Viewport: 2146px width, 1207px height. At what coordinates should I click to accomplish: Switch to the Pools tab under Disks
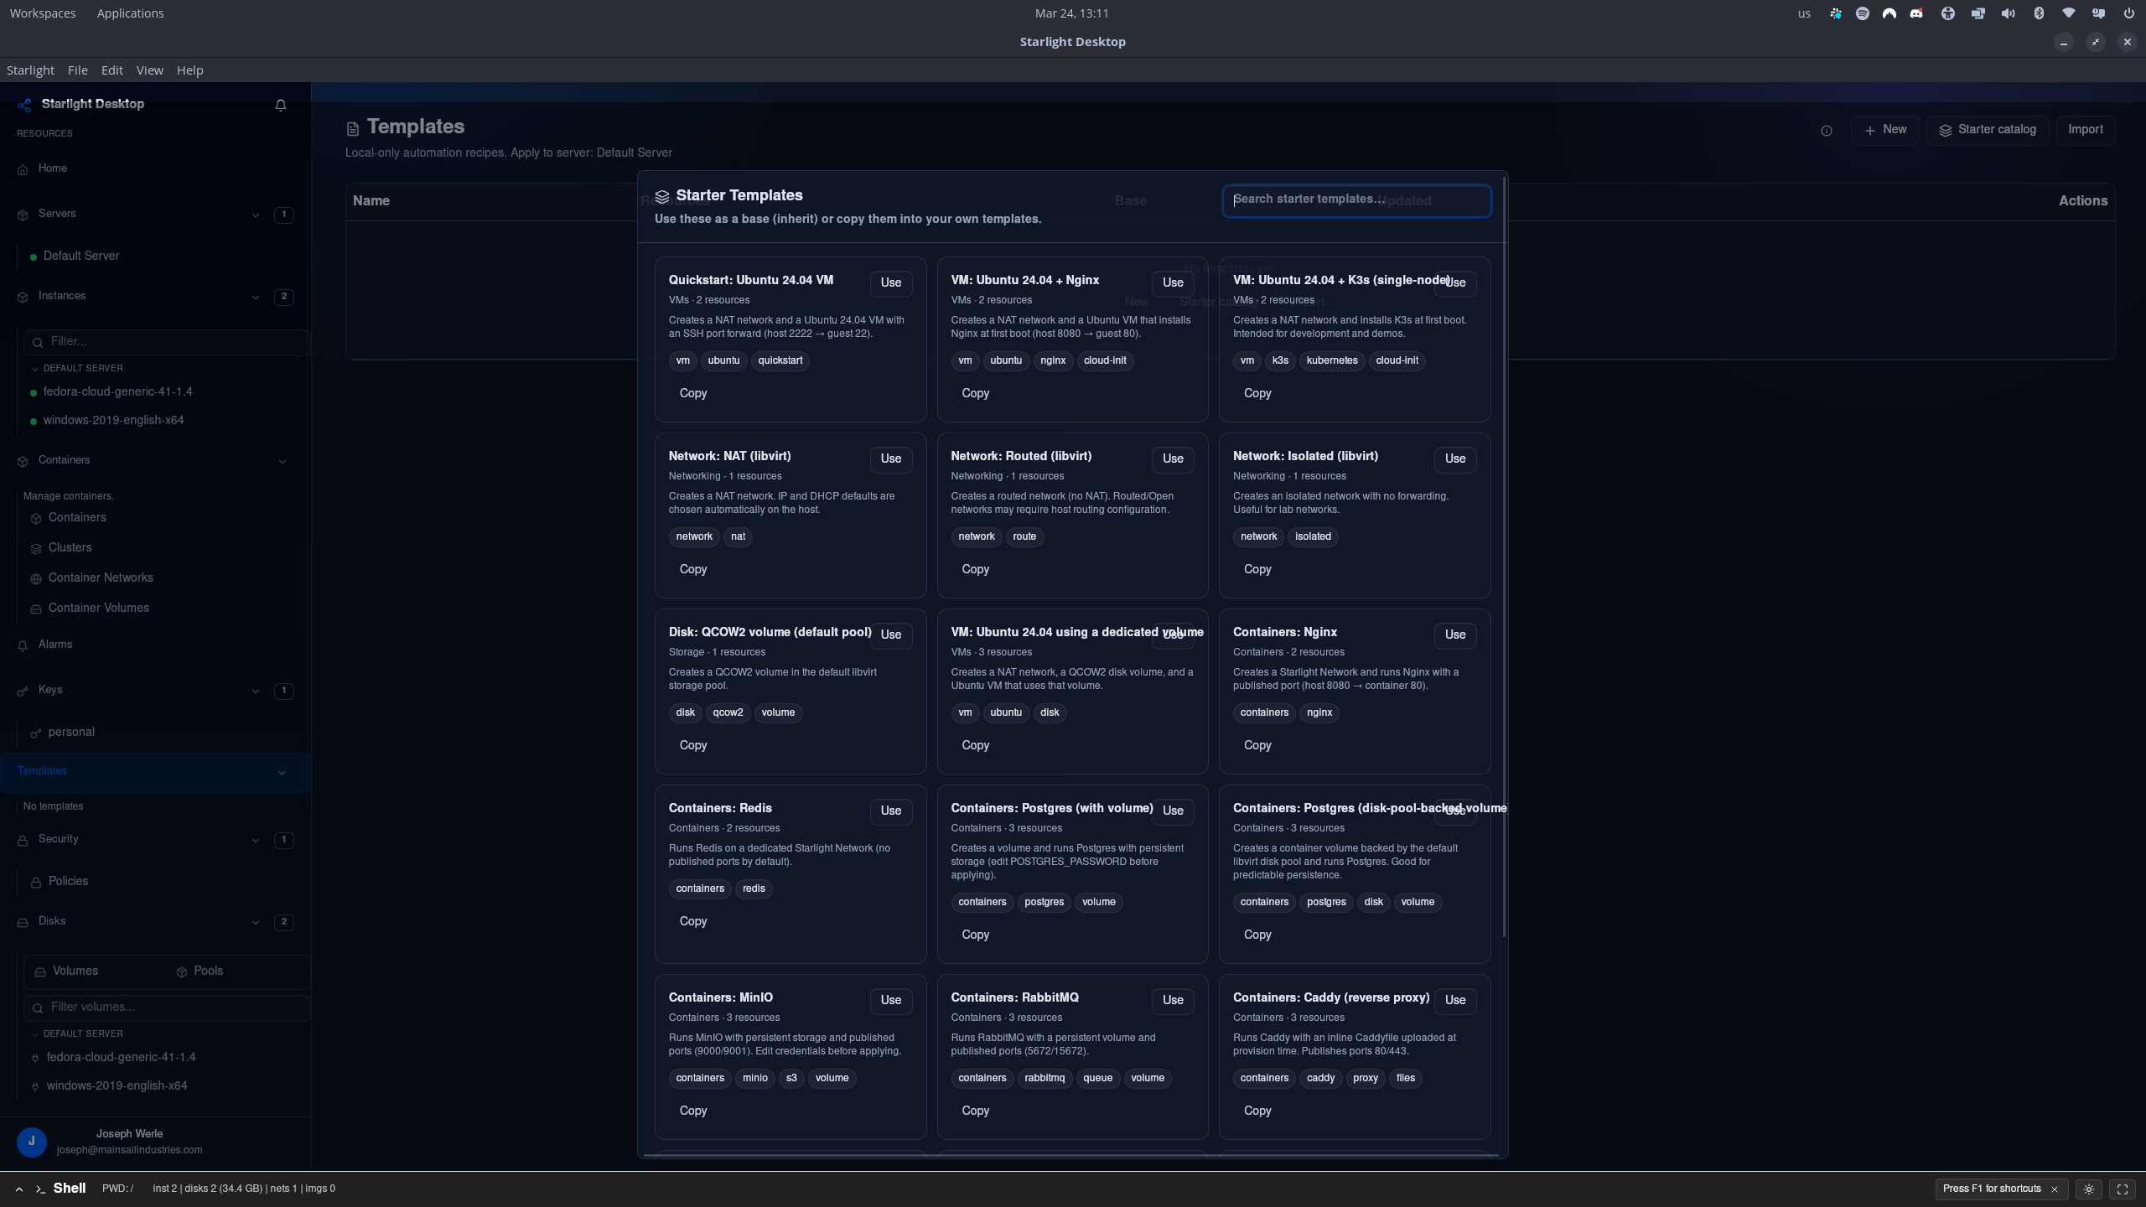click(200, 971)
